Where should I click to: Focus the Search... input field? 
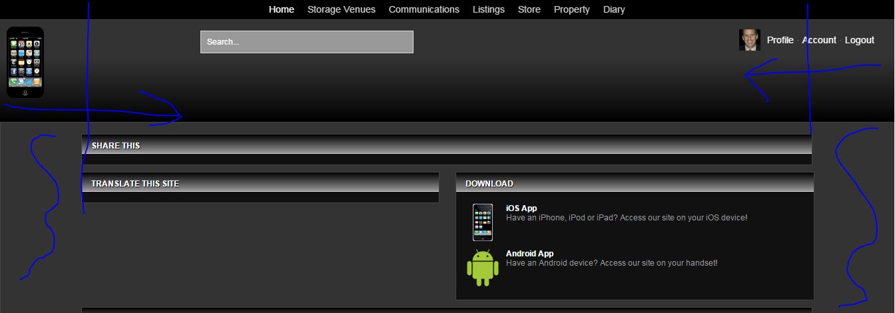(307, 42)
